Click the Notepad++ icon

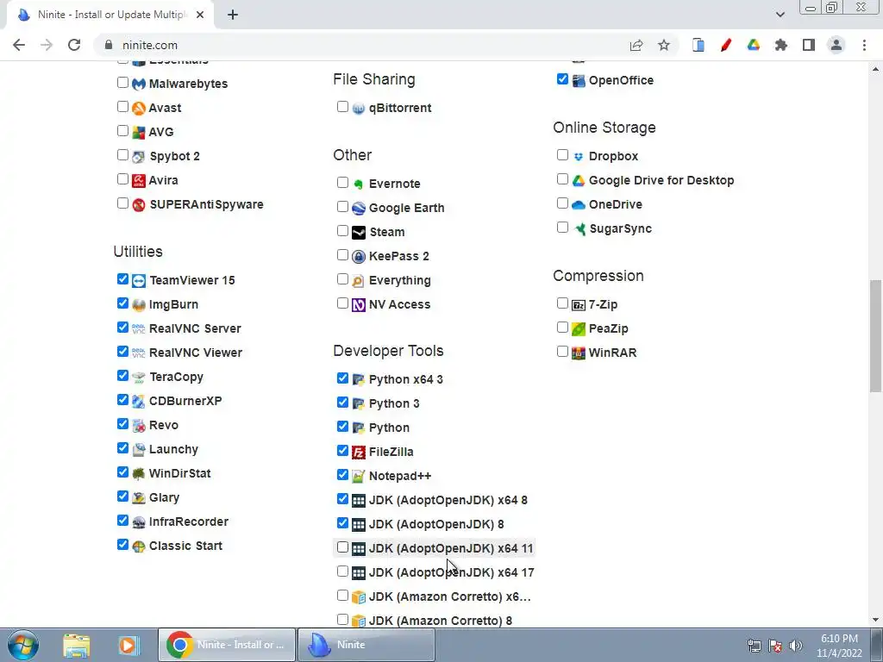(359, 476)
